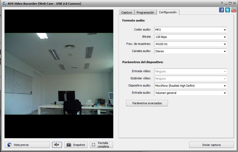This screenshot has height=152, width=238.
Task: Click the webcam preview video area
Action: click(59, 74)
